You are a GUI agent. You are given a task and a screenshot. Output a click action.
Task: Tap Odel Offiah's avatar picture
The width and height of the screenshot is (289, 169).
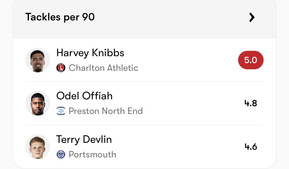pyautogui.click(x=38, y=103)
